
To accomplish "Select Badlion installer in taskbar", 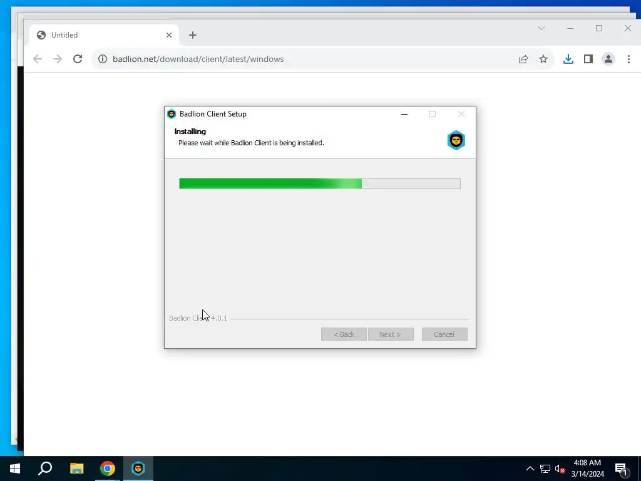I will (138, 468).
